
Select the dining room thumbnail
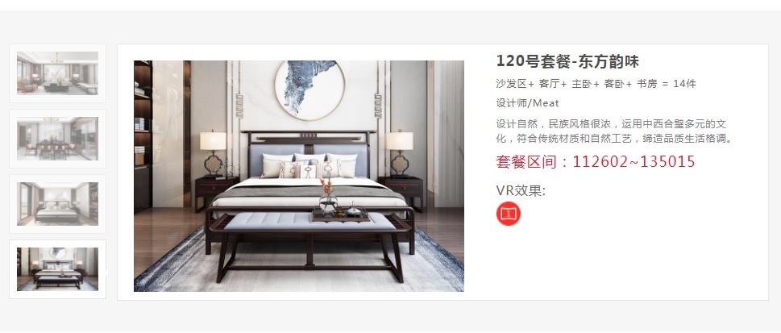(57, 139)
